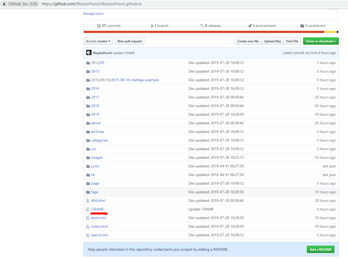Screen dimensions: 348x259
Task: Open the 2015-08-10-mathjax-example folder link
Action: (x=135, y=80)
